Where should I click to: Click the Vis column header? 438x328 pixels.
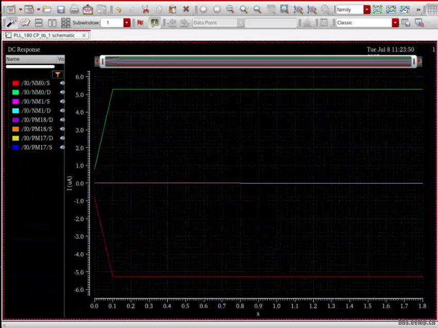[61, 59]
